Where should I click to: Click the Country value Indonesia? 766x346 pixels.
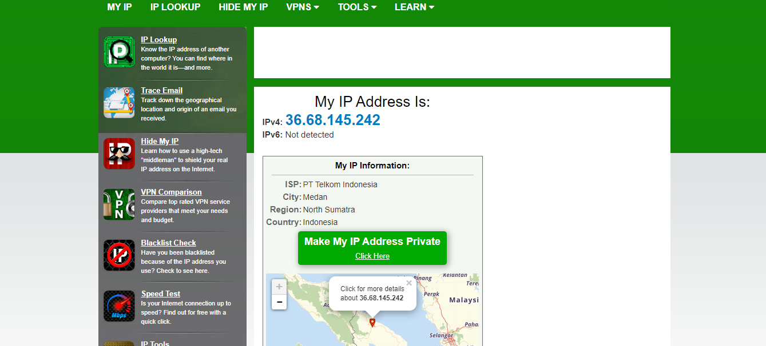[320, 222]
